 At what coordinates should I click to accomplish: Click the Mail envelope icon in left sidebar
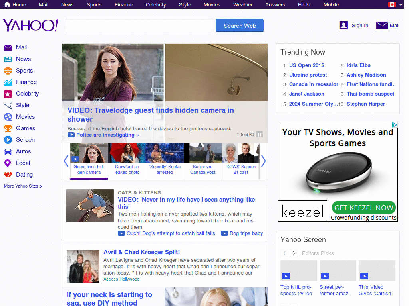coord(8,48)
